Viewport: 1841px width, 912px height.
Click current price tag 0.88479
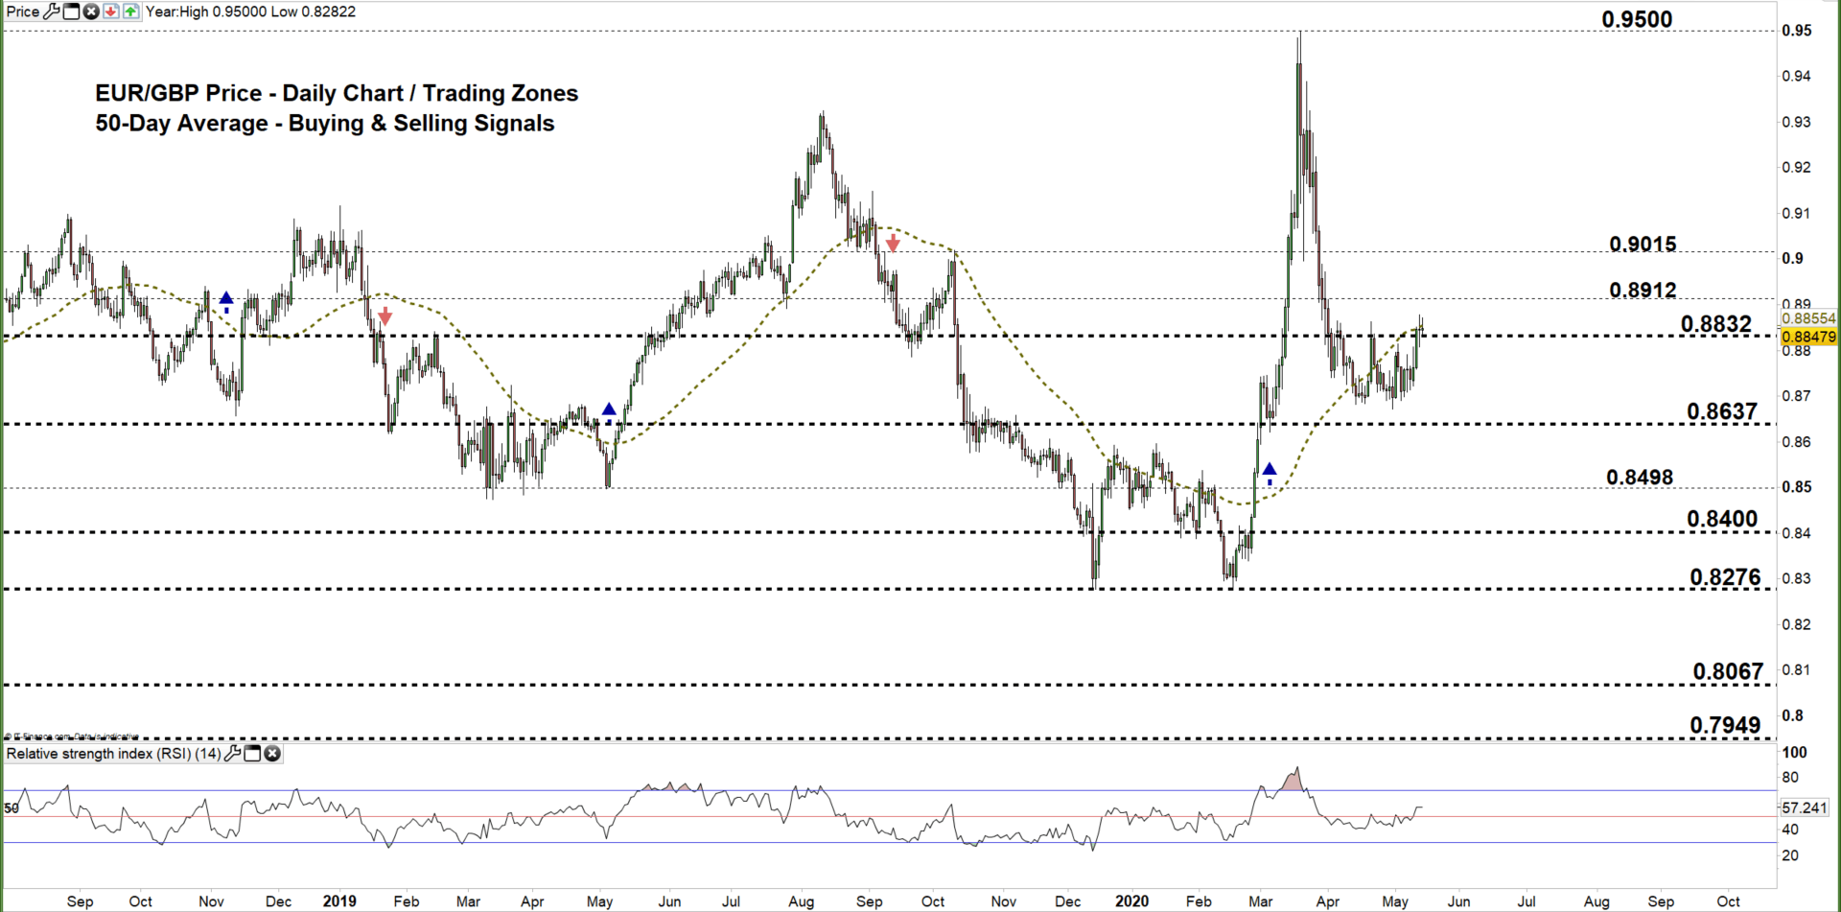click(x=1808, y=337)
